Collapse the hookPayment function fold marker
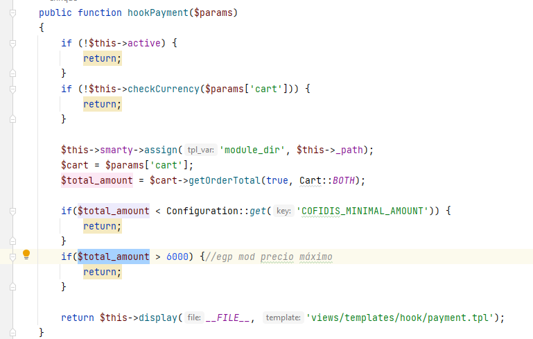The height and width of the screenshot is (339, 533). pyautogui.click(x=12, y=13)
